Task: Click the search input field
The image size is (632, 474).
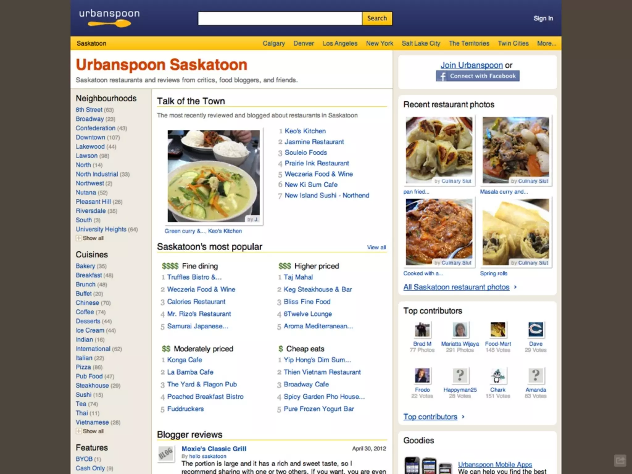Action: pos(280,18)
